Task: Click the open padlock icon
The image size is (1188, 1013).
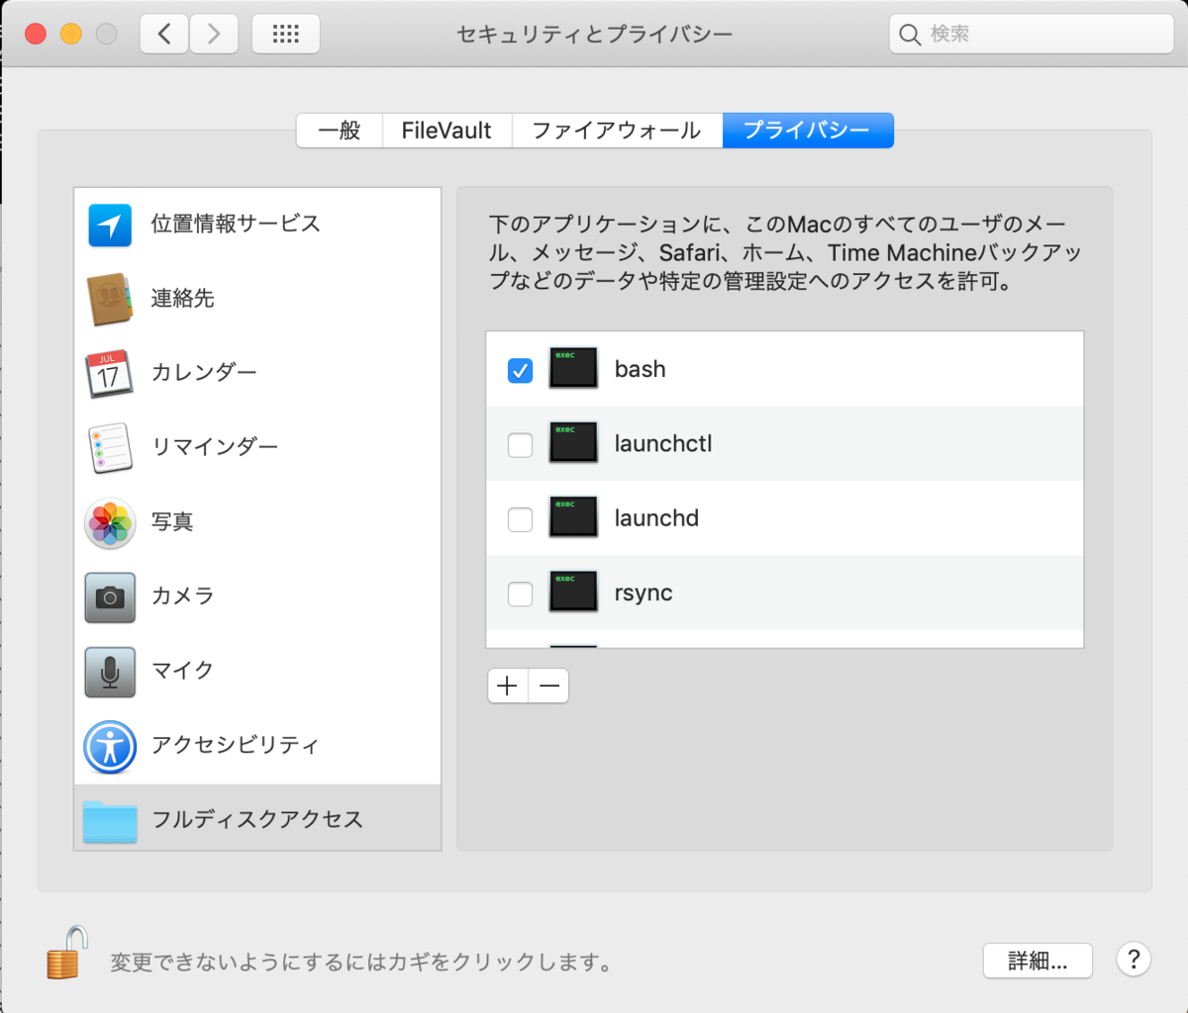Action: (x=67, y=952)
